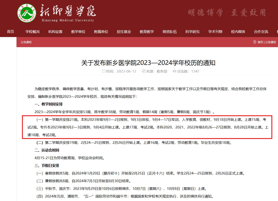This screenshot has height=201, width=278.
Task: Click the eye icon beside 点击数
Action: (x=174, y=71)
